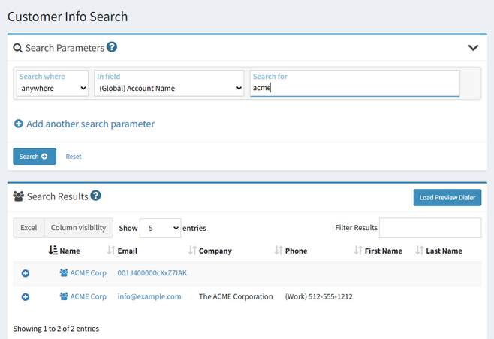Focus the Filter Results input box

[x=430, y=227]
